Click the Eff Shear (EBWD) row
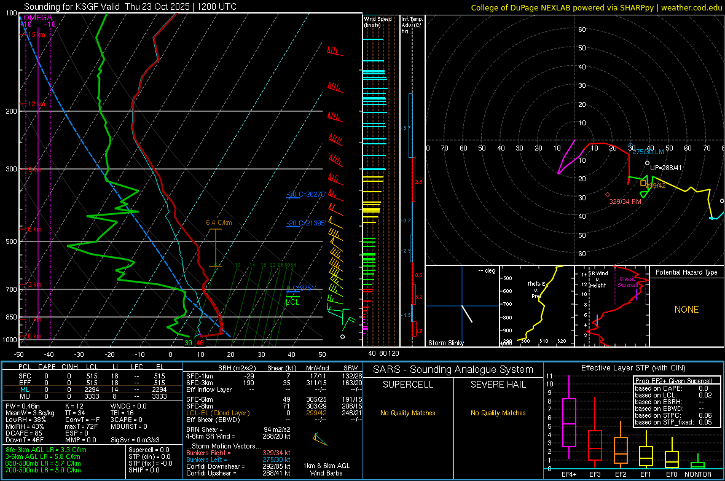 (274, 420)
